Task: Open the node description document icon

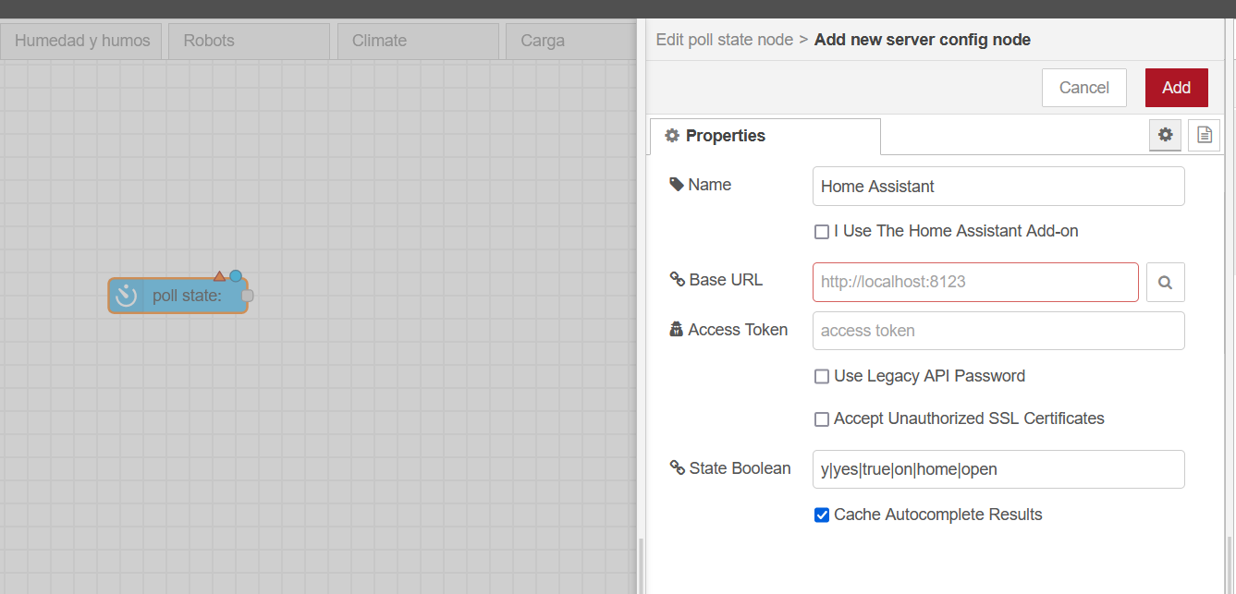Action: click(1204, 135)
